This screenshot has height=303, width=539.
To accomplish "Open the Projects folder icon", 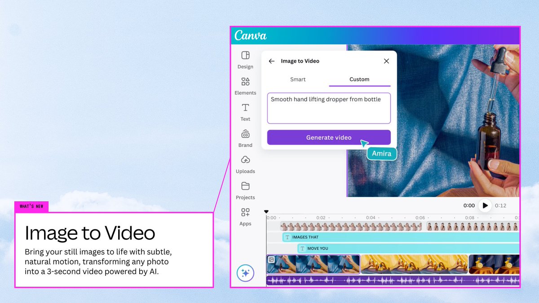I will click(x=245, y=190).
